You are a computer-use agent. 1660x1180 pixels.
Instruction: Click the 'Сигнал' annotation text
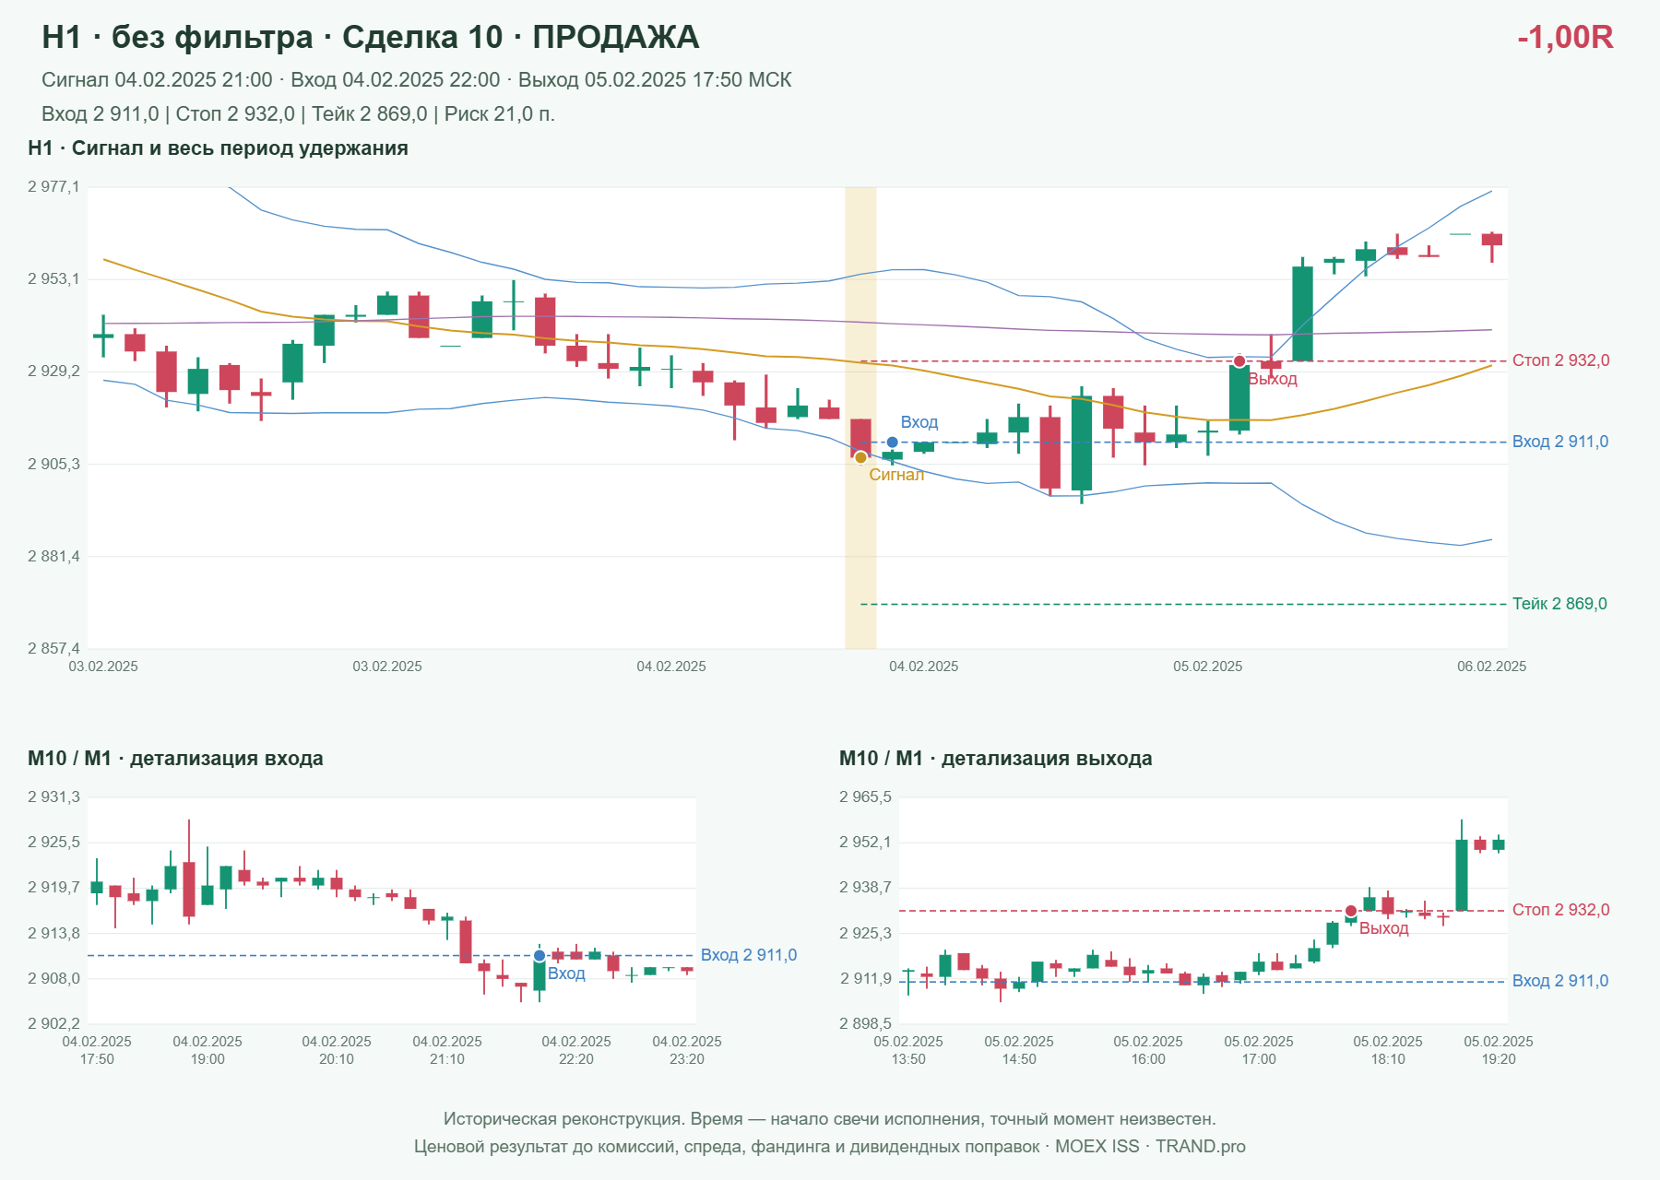[896, 475]
